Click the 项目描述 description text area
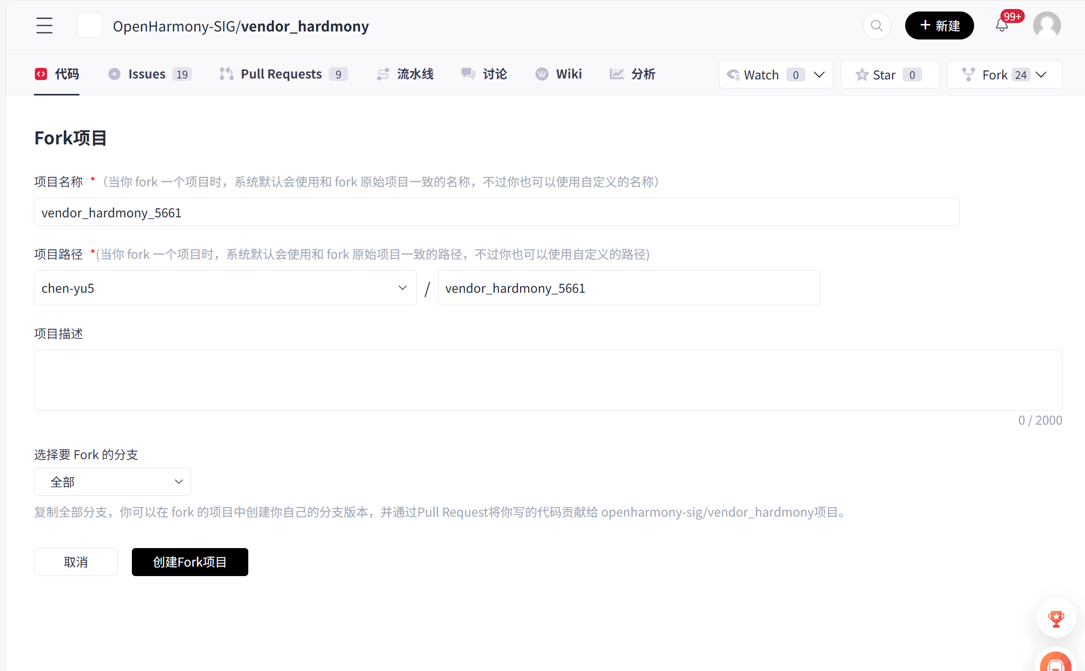 [x=548, y=380]
